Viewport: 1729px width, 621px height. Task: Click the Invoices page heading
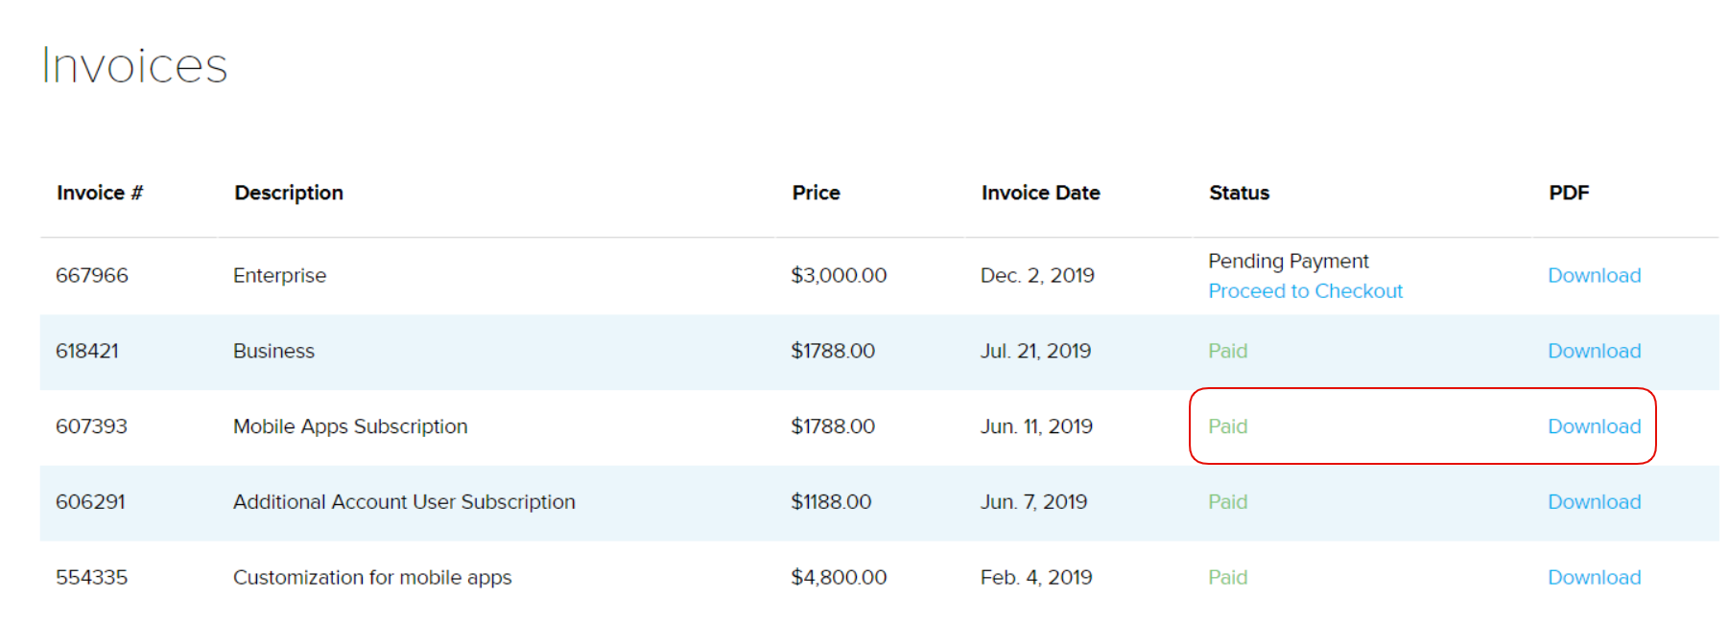(x=134, y=66)
